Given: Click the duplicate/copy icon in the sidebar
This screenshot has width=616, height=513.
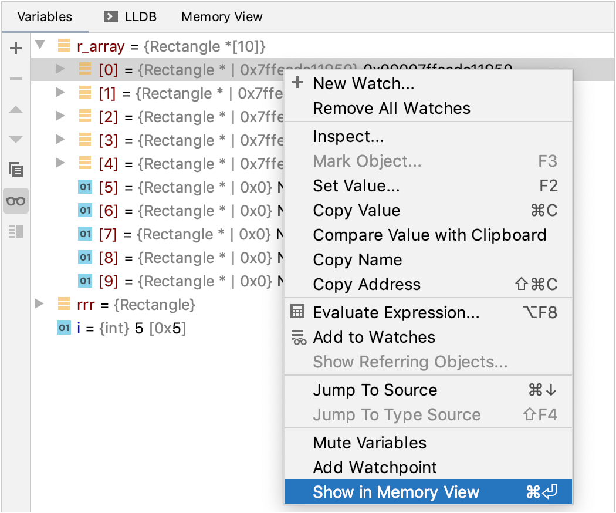Looking at the screenshot, I should coord(16,170).
